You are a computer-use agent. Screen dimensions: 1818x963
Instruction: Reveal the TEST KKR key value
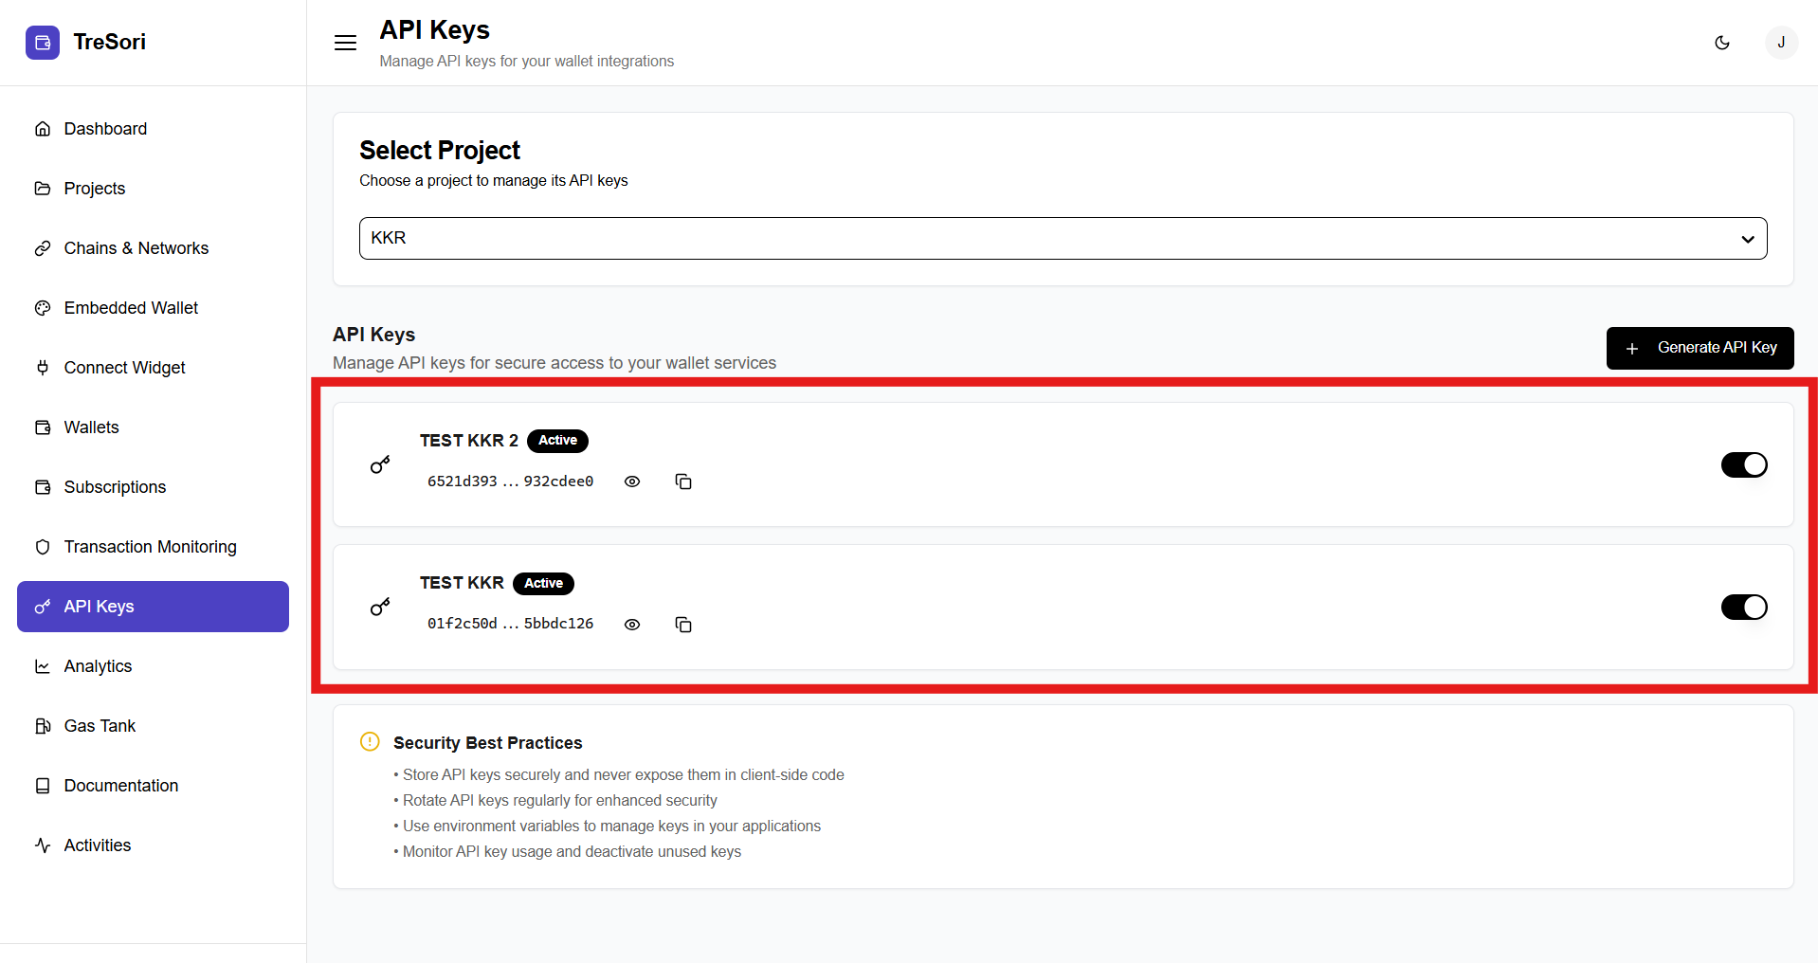pos(632,625)
